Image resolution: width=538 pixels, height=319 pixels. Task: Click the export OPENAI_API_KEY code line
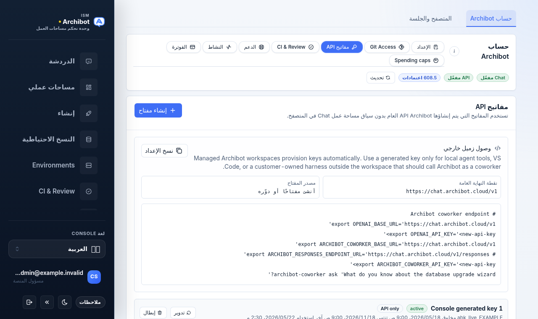(439, 234)
